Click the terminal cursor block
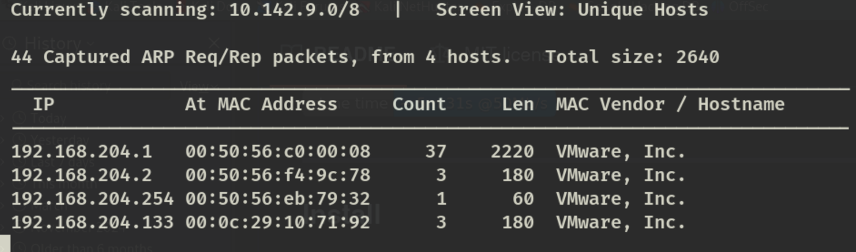 pos(5,243)
